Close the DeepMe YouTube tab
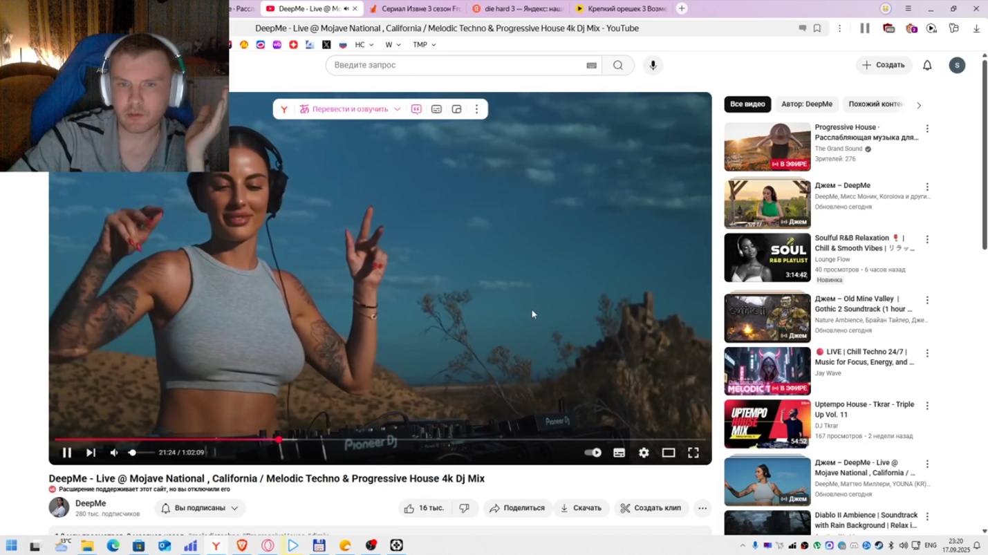The height and width of the screenshot is (555, 988). (355, 9)
